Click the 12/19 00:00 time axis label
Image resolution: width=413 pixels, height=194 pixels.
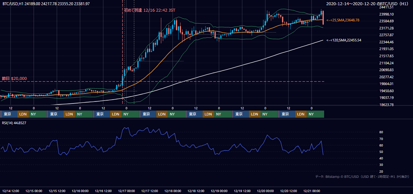click(x=219, y=191)
